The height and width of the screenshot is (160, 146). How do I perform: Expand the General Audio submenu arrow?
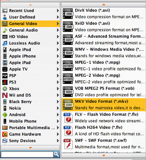pyautogui.click(x=58, y=30)
